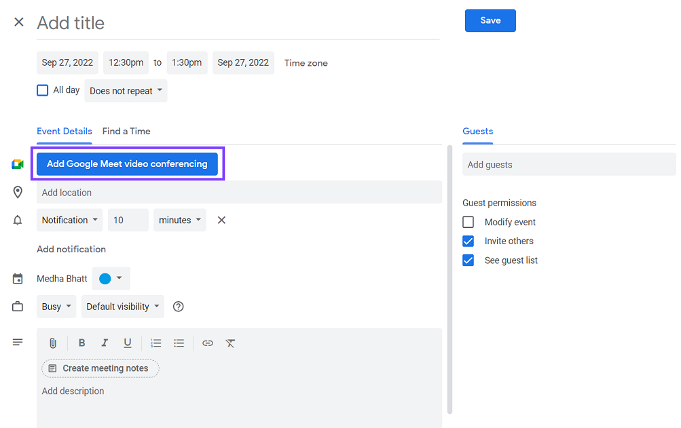Open the minutes unit dropdown
This screenshot has width=681, height=428.
coord(179,220)
